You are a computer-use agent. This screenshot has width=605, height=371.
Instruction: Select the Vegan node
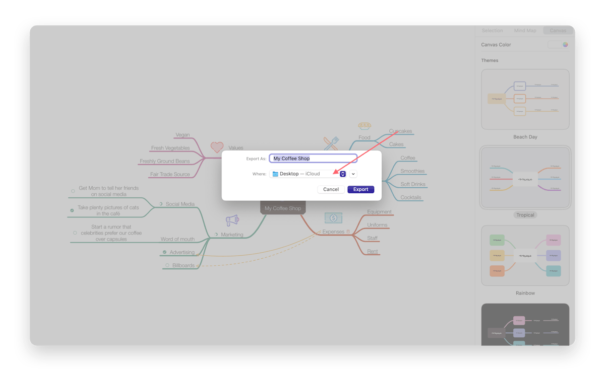[183, 135]
